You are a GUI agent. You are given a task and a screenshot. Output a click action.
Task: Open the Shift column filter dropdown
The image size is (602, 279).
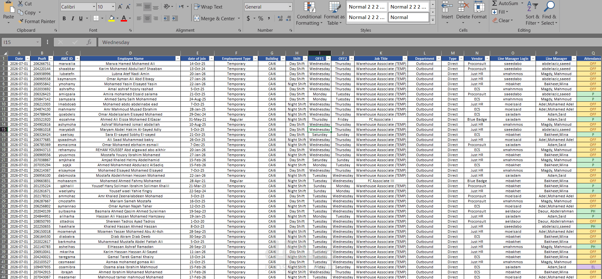click(305, 59)
